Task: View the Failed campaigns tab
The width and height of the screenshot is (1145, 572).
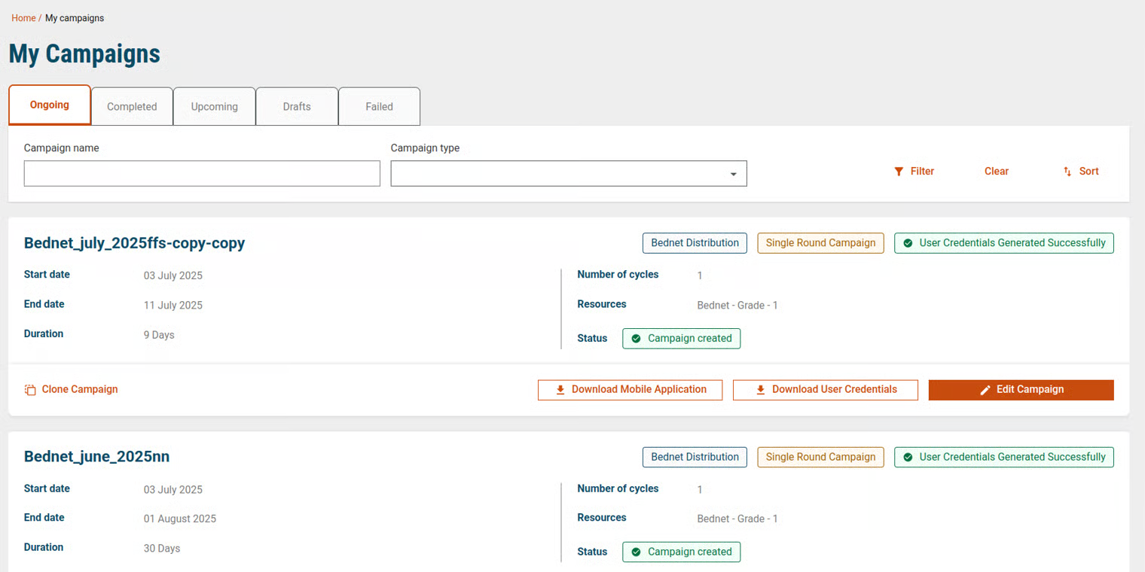Action: (x=379, y=107)
